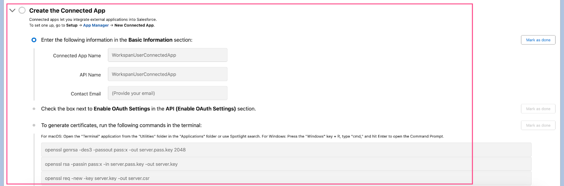Screen dimensions: 564x186
Task: Click the Connected App Name label
Action: (x=77, y=56)
